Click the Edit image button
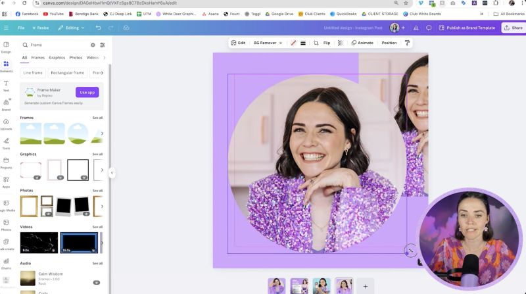The height and width of the screenshot is (294, 526). point(238,43)
